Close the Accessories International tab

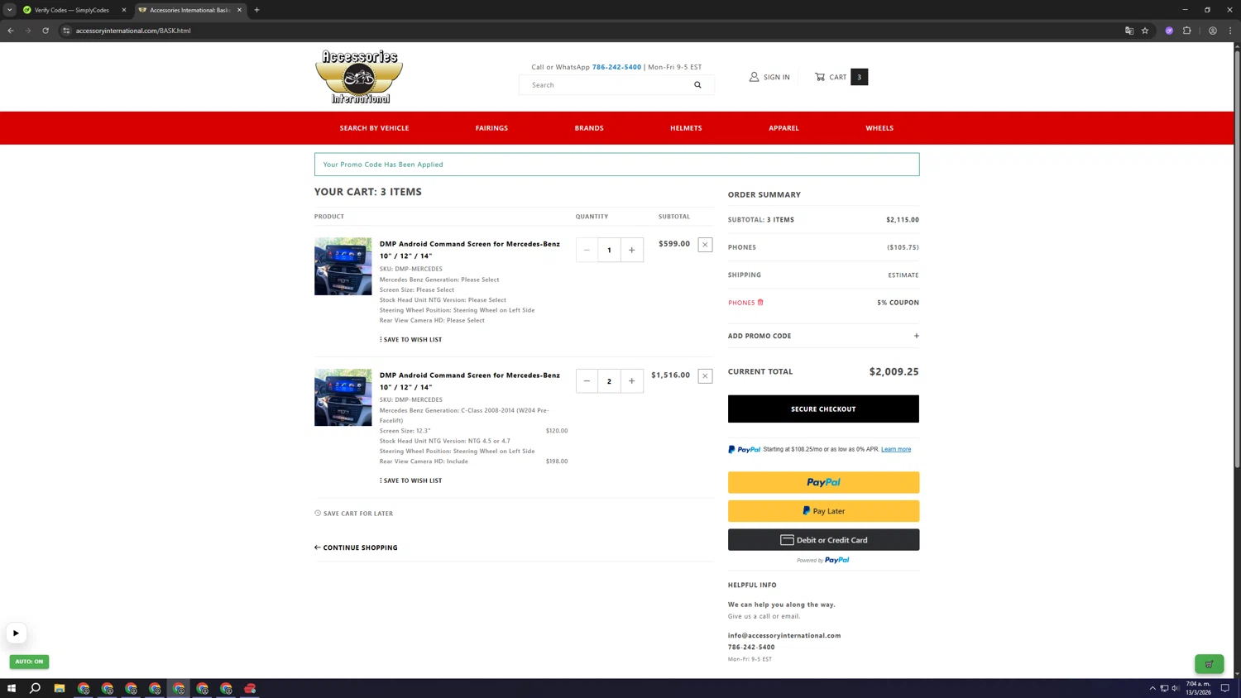(x=240, y=10)
